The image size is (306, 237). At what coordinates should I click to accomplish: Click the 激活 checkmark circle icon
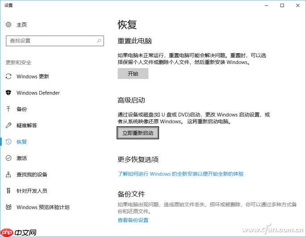coord(8,158)
